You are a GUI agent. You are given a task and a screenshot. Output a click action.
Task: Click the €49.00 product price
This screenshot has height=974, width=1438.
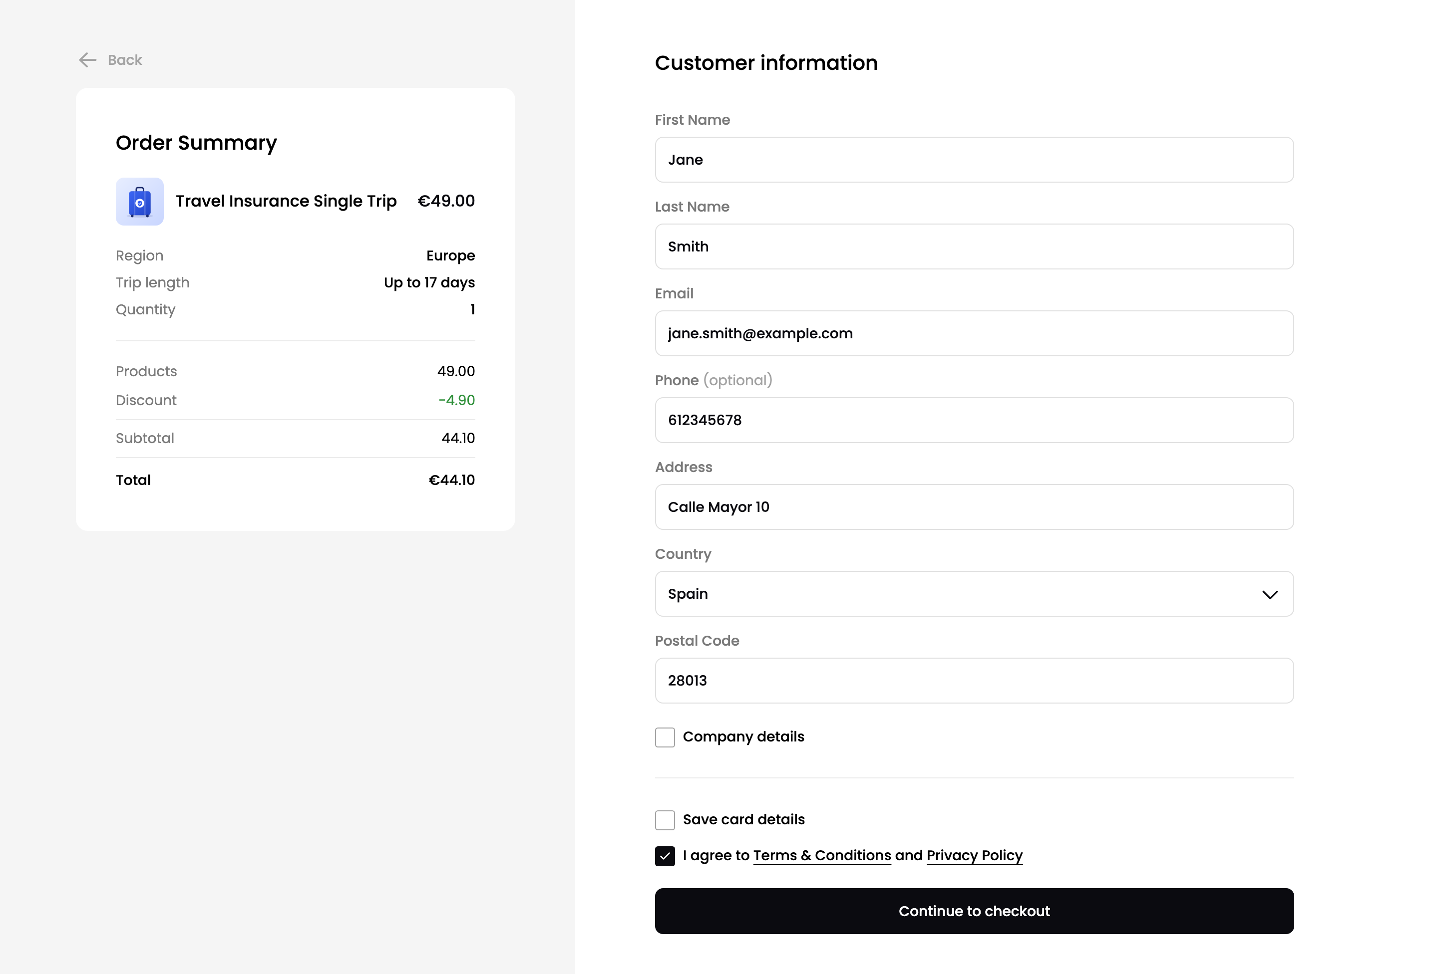tap(446, 201)
